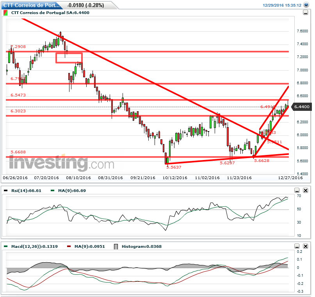
Task: Click the MACD axis value -0.3
Action: [x=300, y=292]
